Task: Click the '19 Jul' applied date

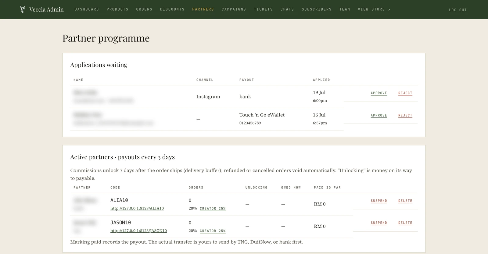Action: click(319, 92)
